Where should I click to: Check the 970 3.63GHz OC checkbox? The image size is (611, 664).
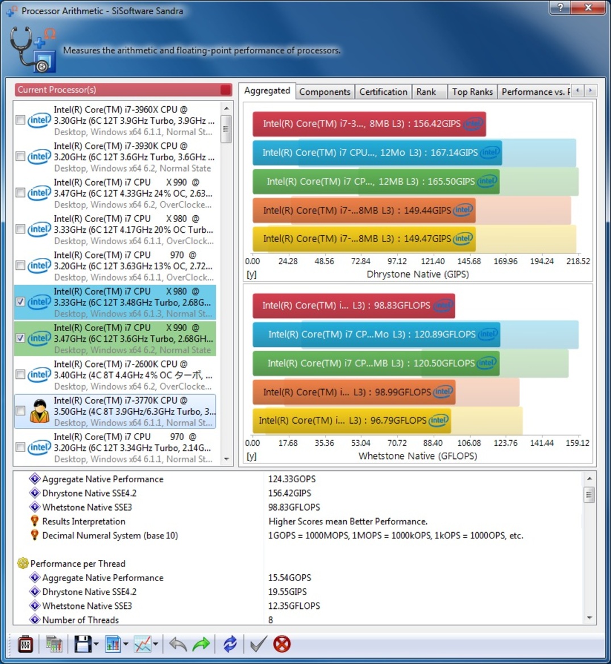point(20,265)
